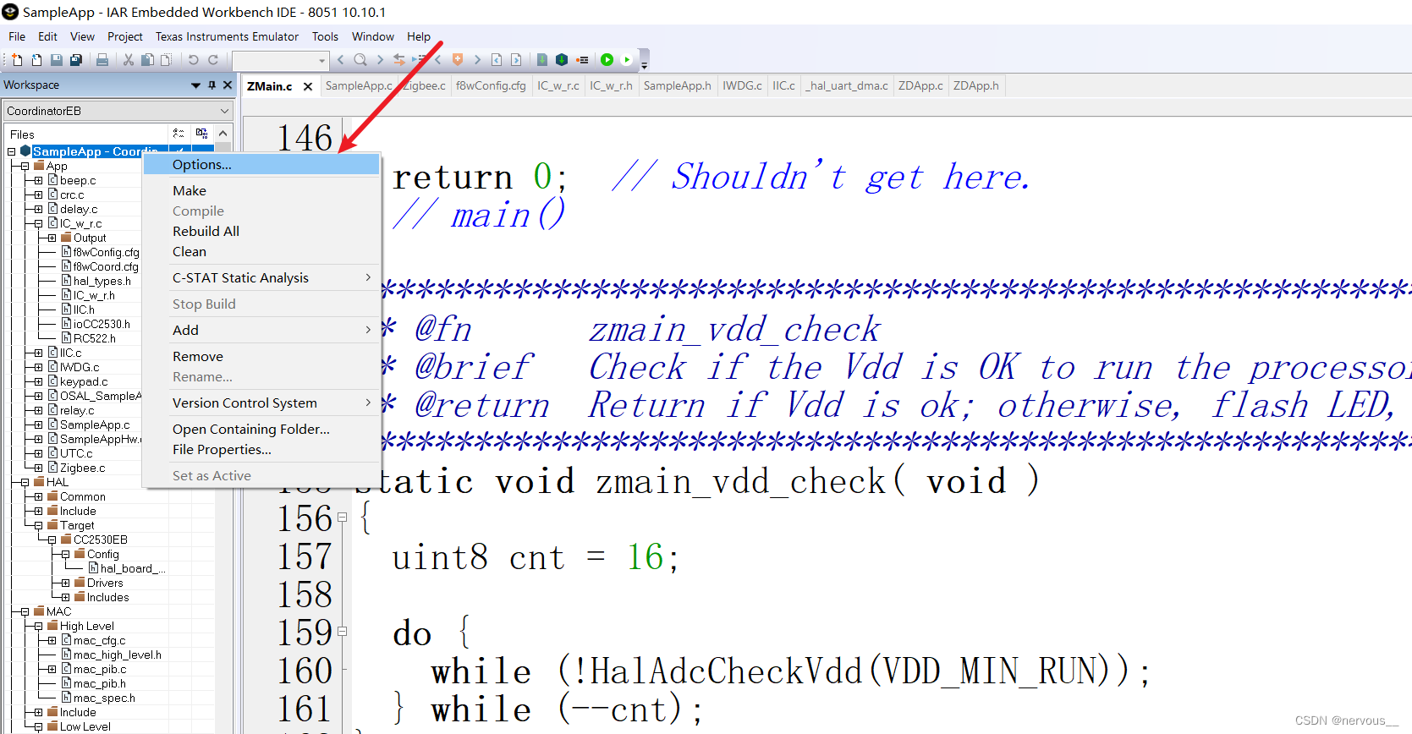
Task: Collapse code fold at line 156
Action: tap(343, 518)
